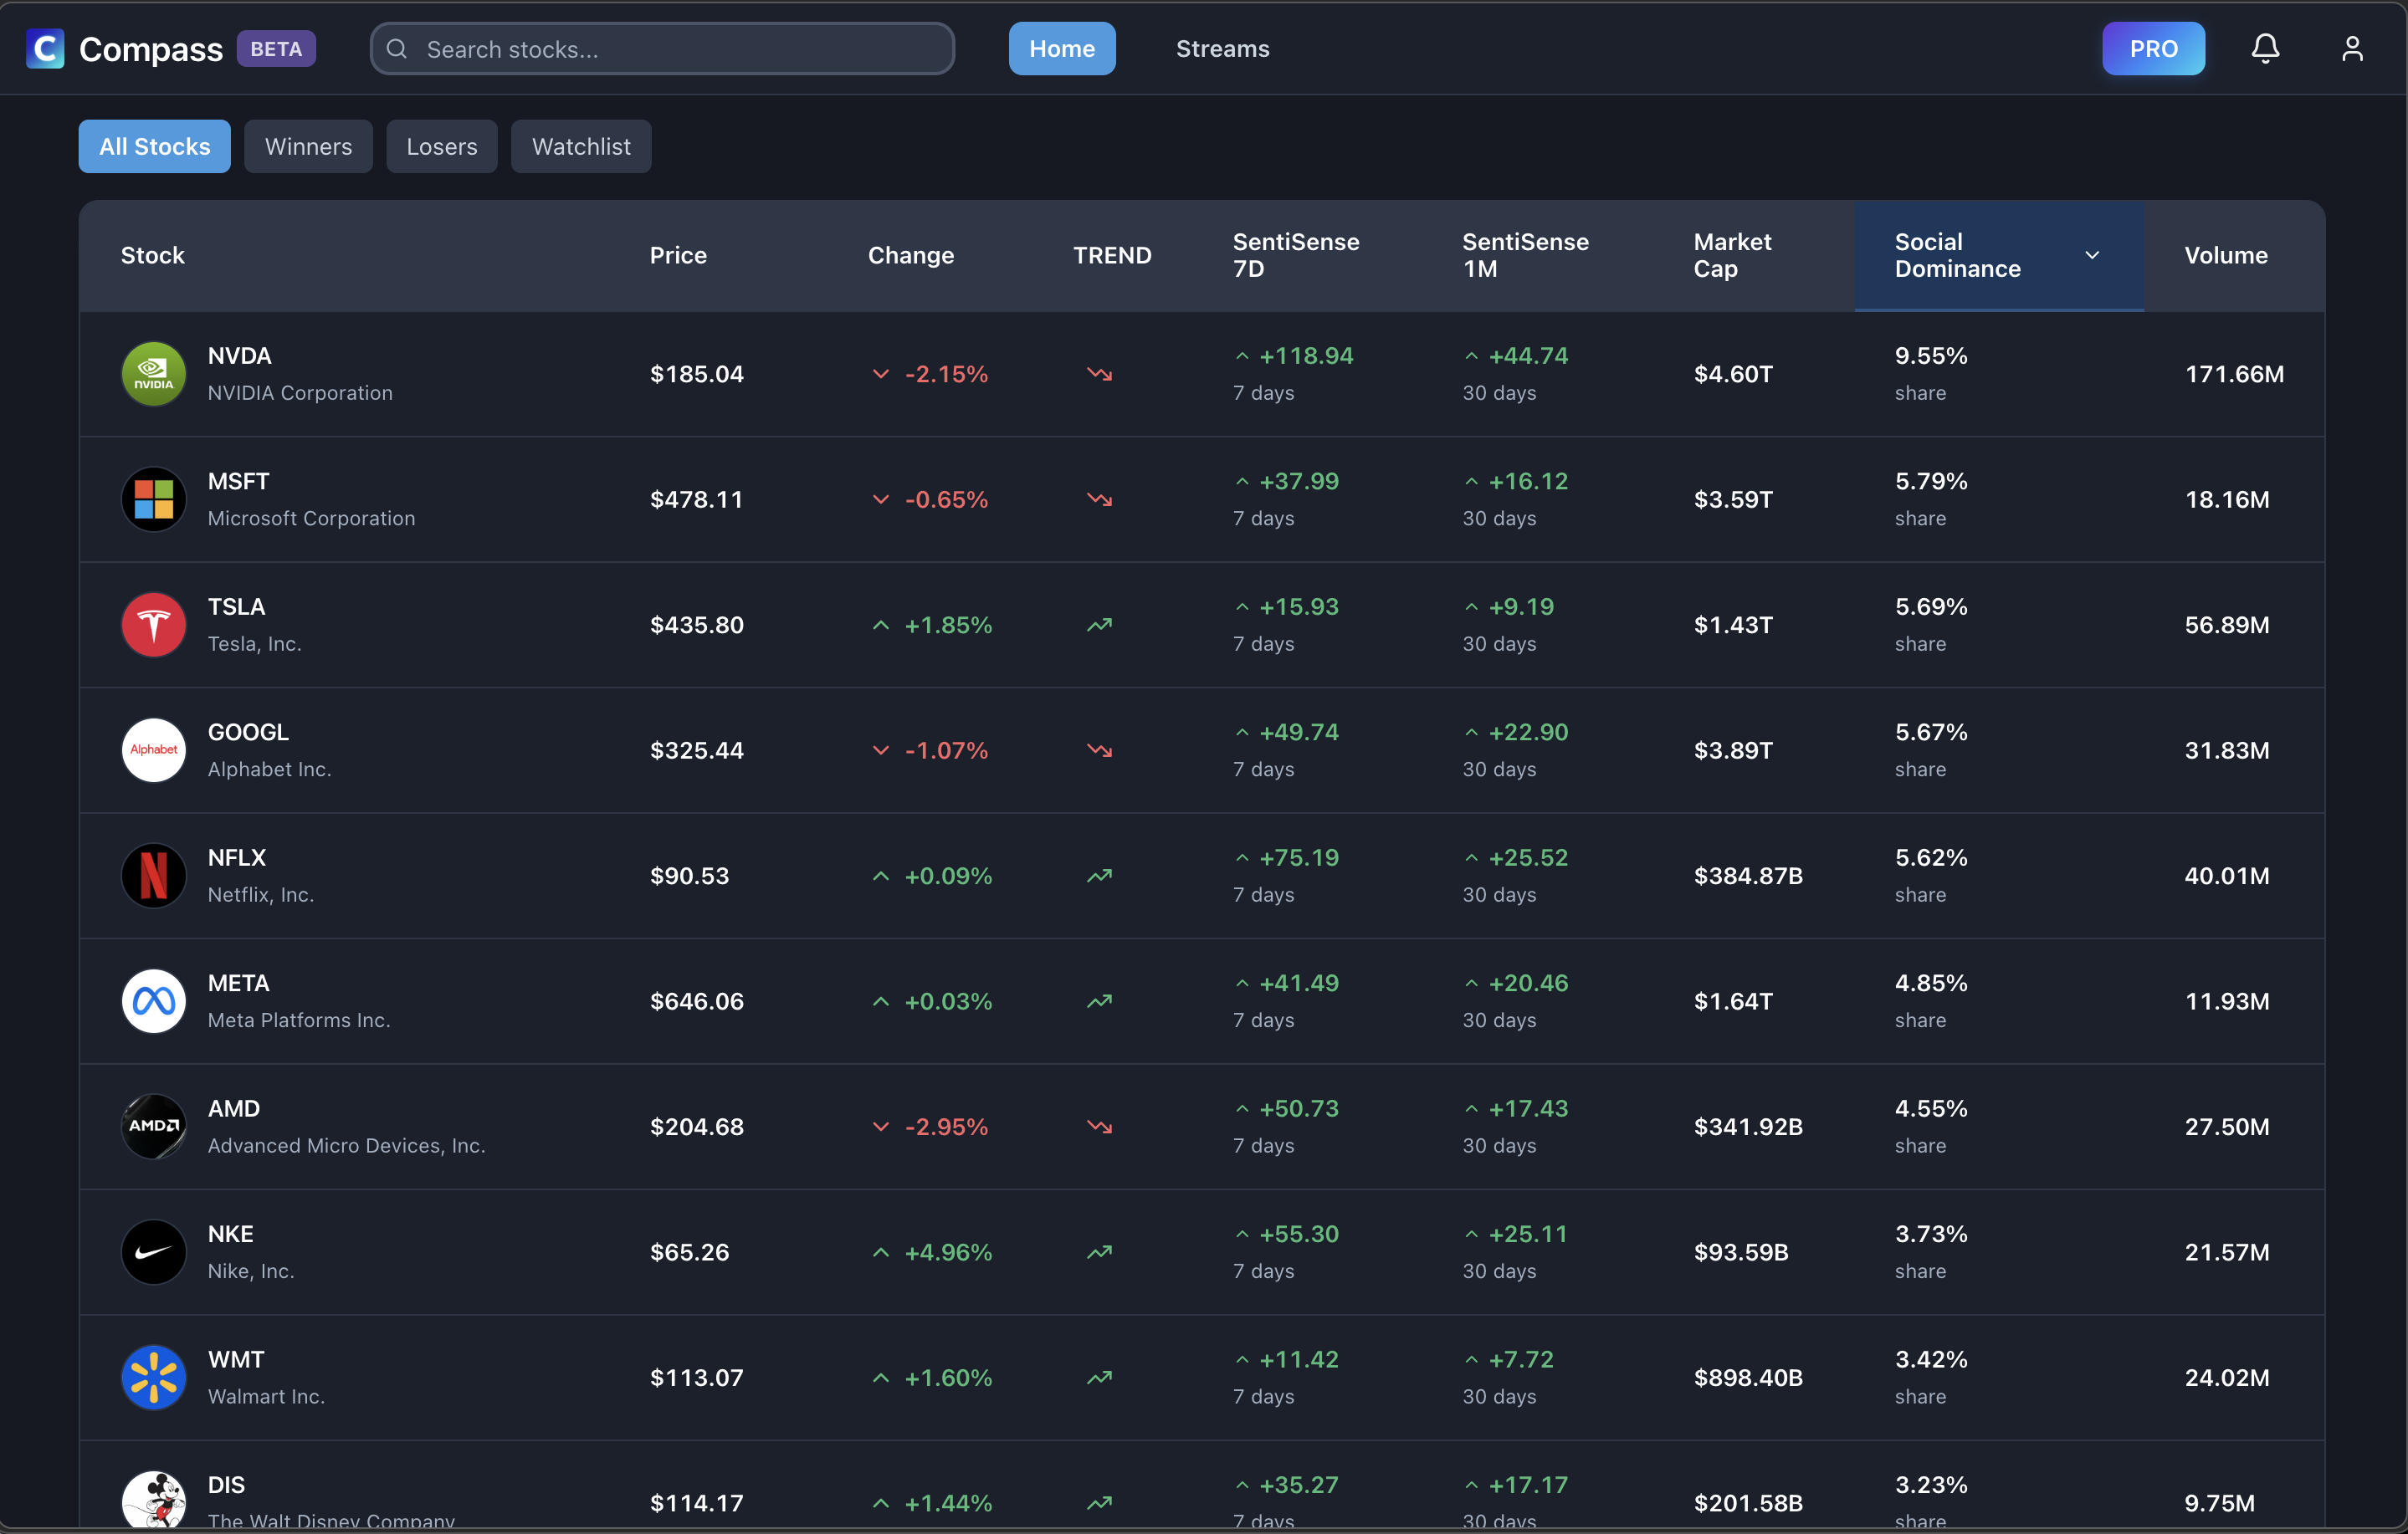Image resolution: width=2408 pixels, height=1534 pixels.
Task: Open the Watchlist filter
Action: 581,146
